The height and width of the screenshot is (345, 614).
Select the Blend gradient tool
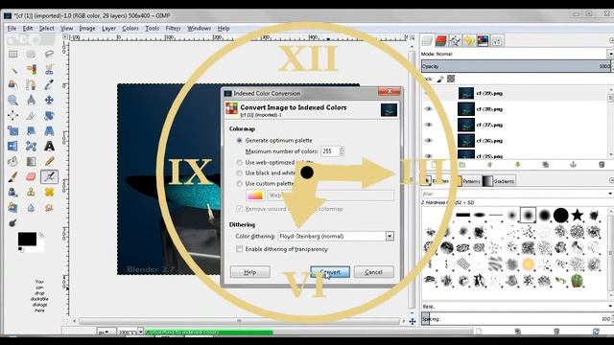(x=31, y=161)
